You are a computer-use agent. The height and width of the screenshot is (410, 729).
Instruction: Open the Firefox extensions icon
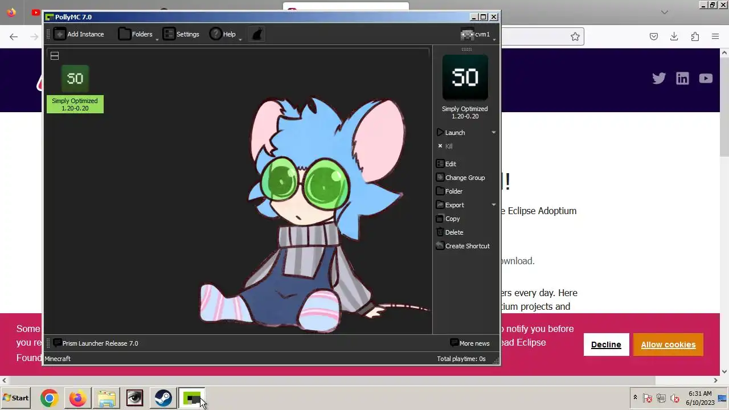click(695, 36)
